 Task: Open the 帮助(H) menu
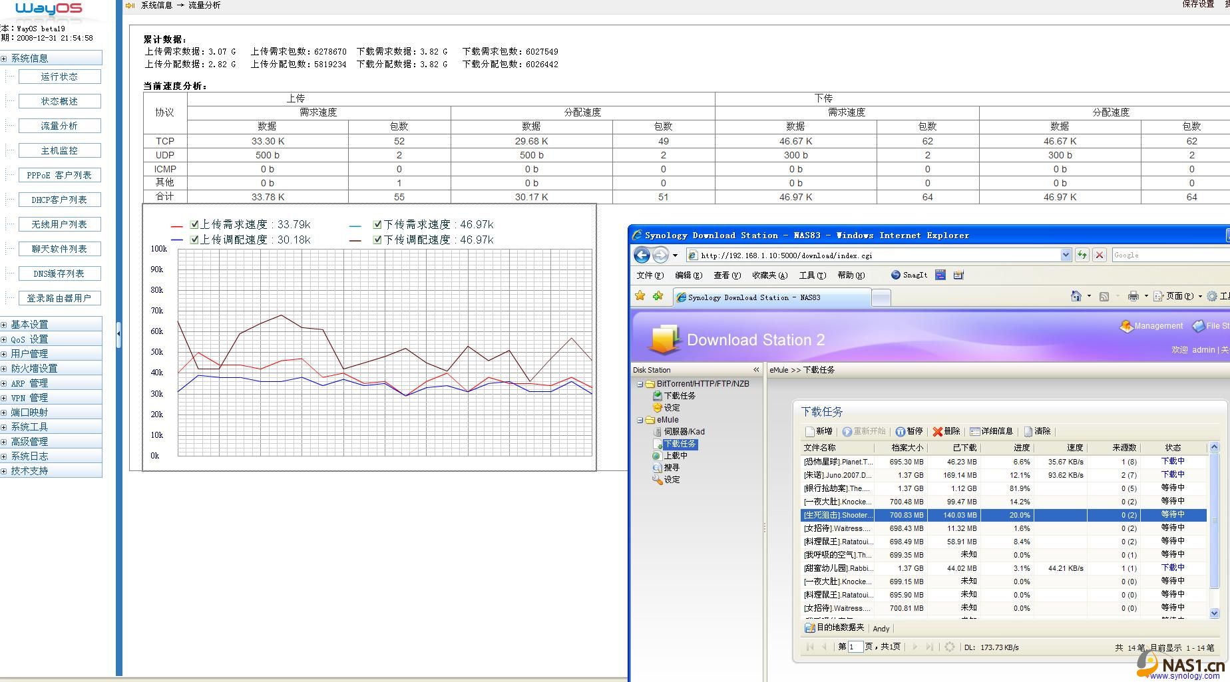pyautogui.click(x=851, y=275)
